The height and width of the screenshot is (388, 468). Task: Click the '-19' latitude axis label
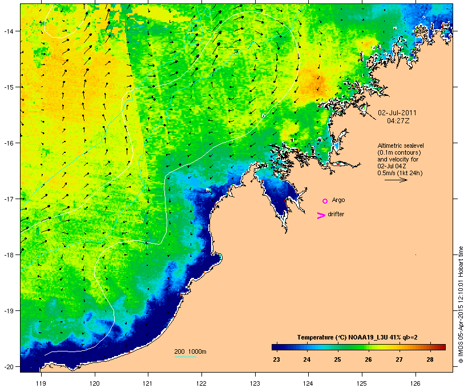[8, 311]
